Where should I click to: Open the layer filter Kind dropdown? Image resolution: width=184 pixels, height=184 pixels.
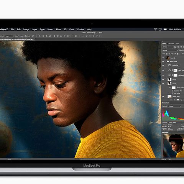(168, 47)
